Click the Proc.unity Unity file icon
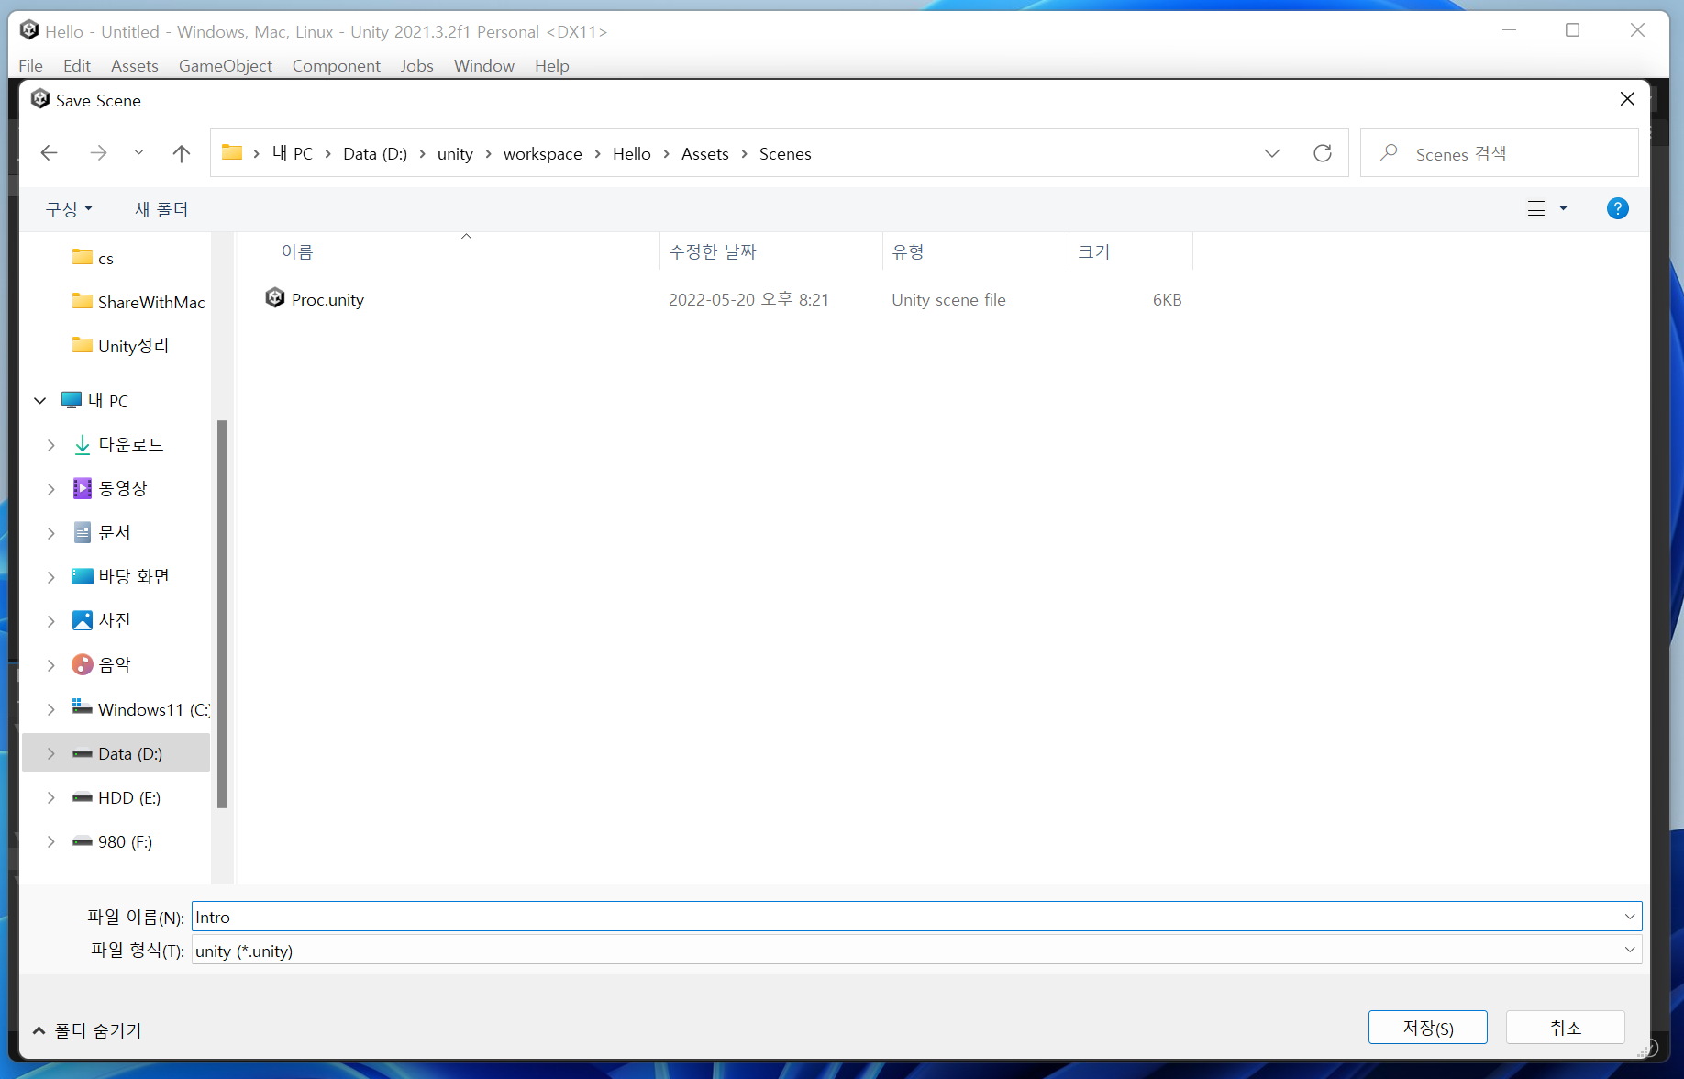Image resolution: width=1684 pixels, height=1079 pixels. (274, 297)
